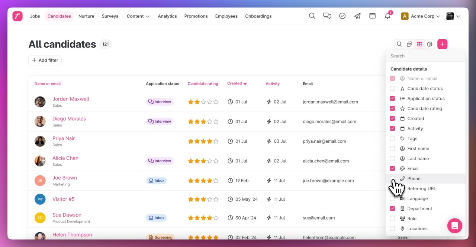Sort by the Created column arrow
Screen dimensions: 476x247
coord(245,84)
